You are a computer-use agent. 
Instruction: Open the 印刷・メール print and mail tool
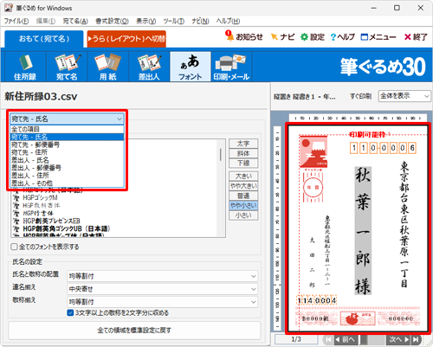[x=231, y=67]
